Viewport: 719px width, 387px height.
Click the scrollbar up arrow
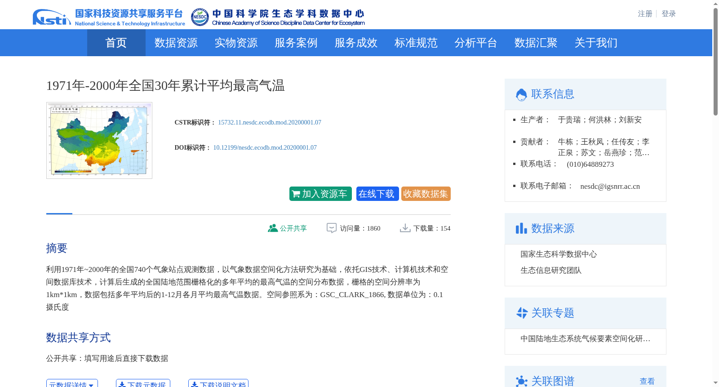pos(715,4)
